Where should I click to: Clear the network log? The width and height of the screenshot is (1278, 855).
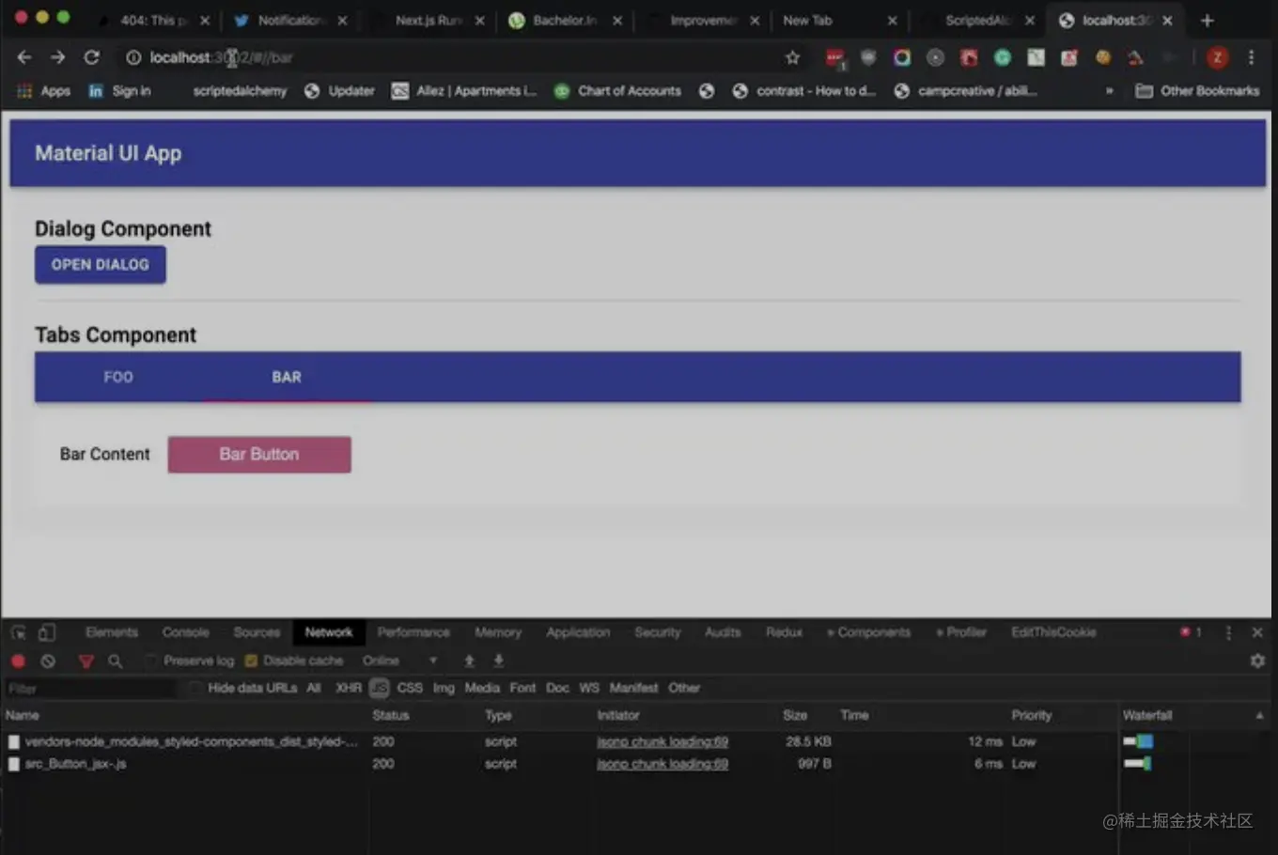(x=48, y=661)
